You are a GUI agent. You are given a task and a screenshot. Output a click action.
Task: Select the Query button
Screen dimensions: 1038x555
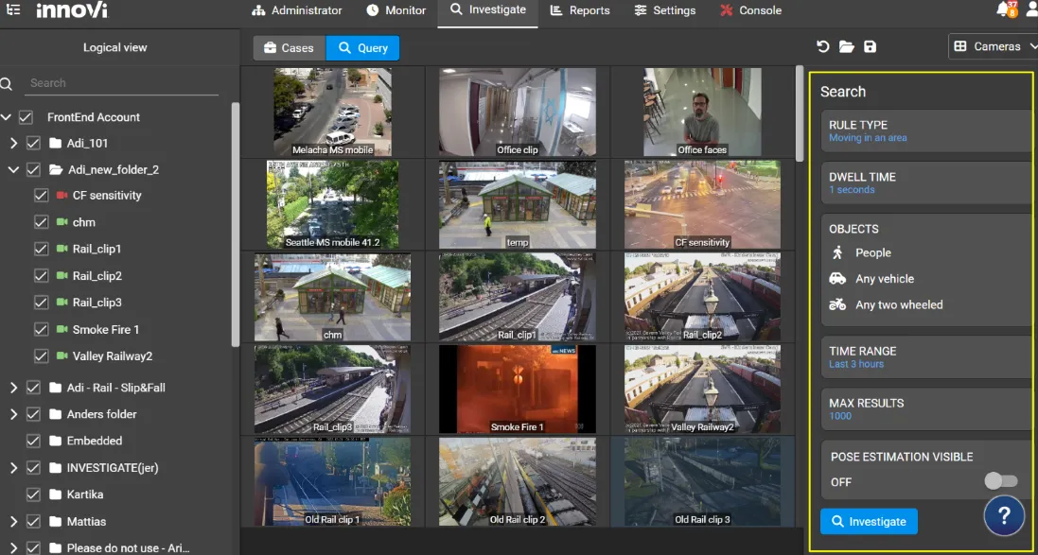pyautogui.click(x=362, y=47)
